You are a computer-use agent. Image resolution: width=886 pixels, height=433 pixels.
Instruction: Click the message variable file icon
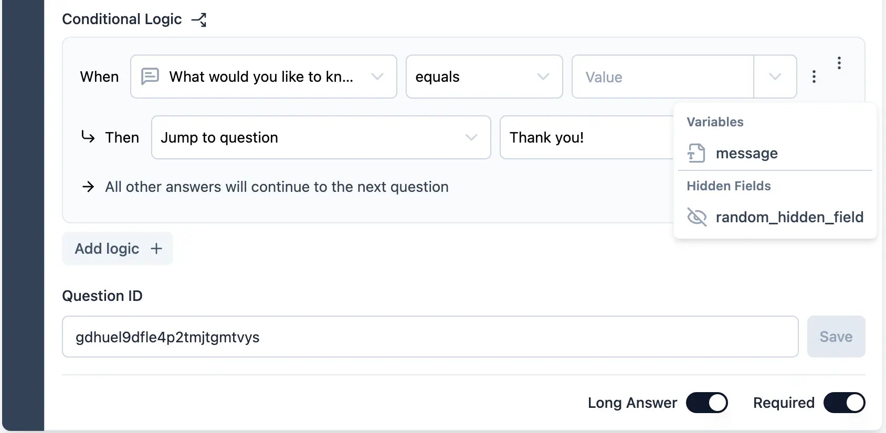coord(697,153)
